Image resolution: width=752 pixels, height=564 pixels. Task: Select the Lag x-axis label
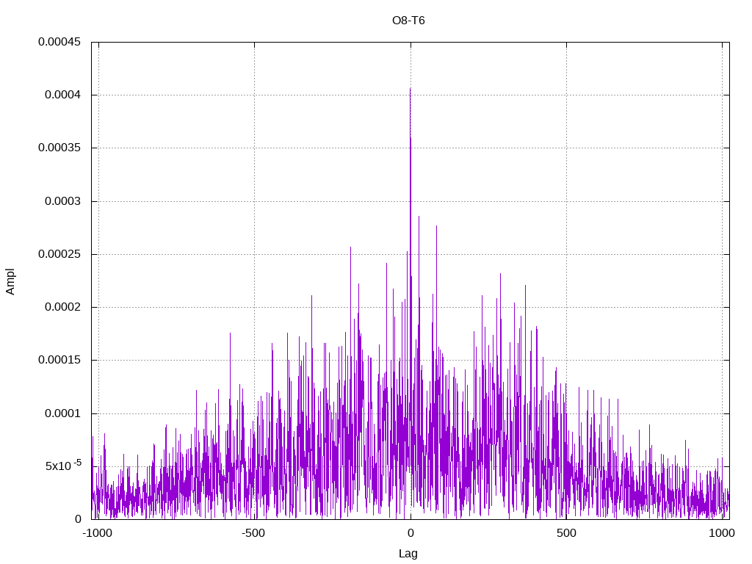(408, 554)
